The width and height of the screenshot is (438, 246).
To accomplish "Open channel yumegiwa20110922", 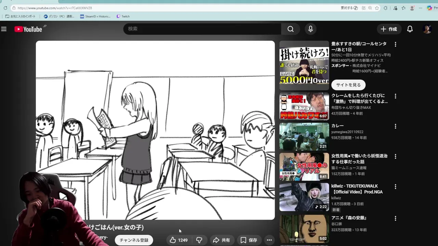I will coord(347,132).
